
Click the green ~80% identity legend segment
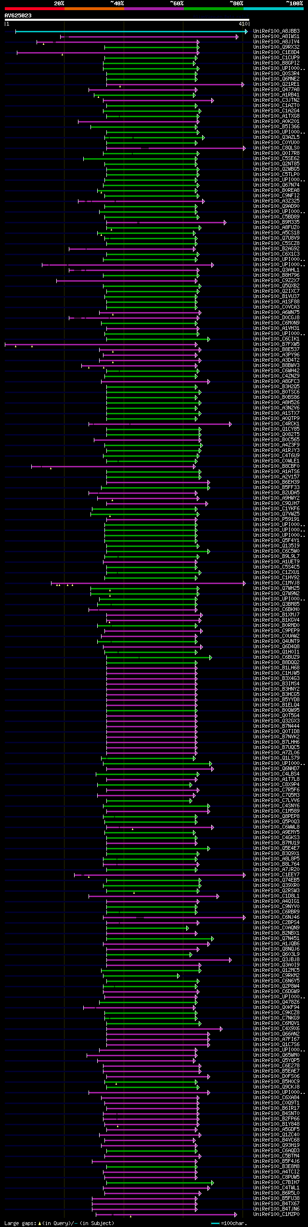click(214, 9)
